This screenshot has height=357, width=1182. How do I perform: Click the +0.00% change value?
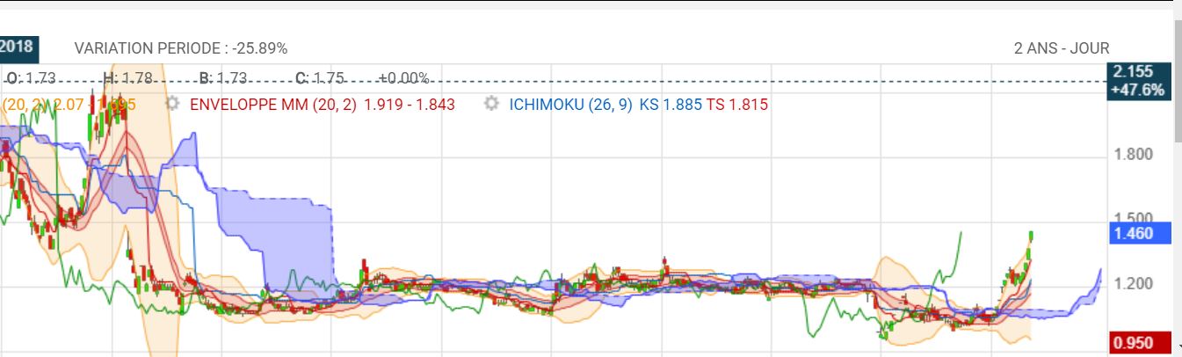click(403, 78)
